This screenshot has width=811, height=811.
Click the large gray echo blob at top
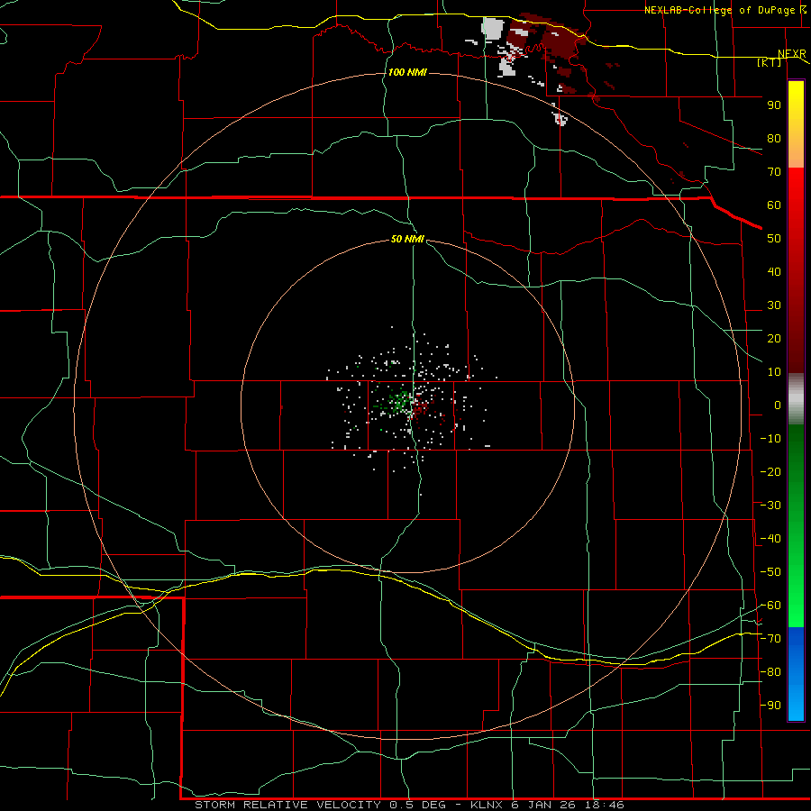pos(493,29)
